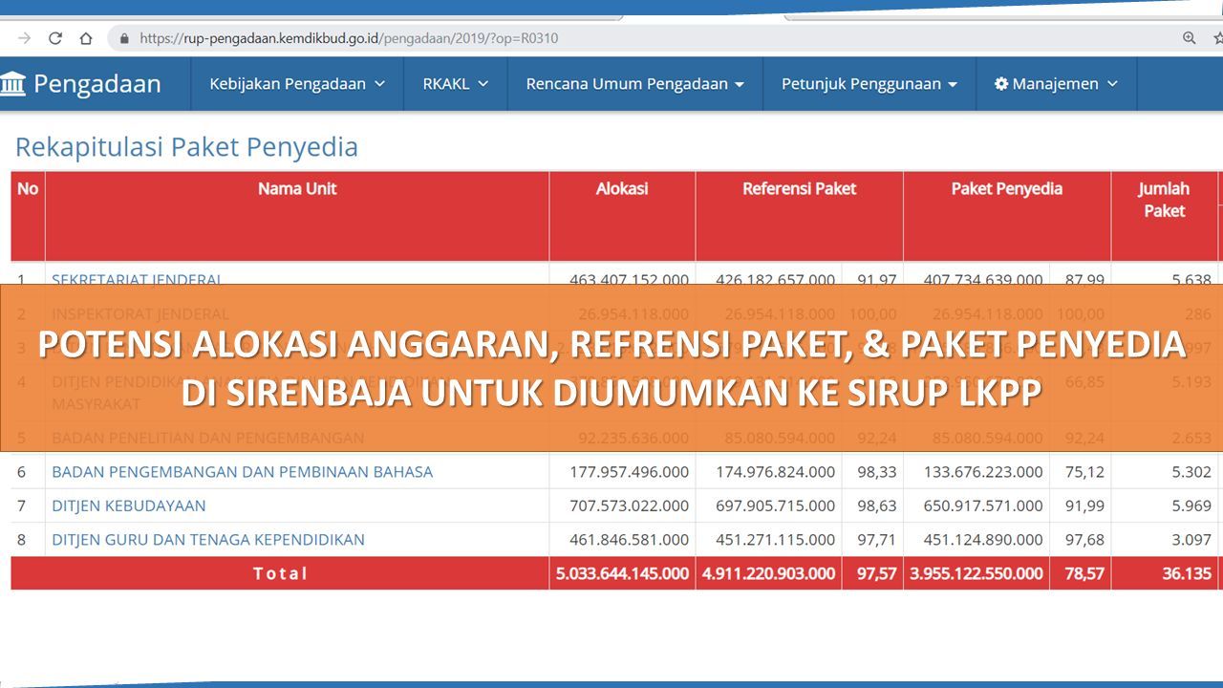Screen dimensions: 1223x688
Task: Expand the RKAKL menu
Action: point(456,83)
